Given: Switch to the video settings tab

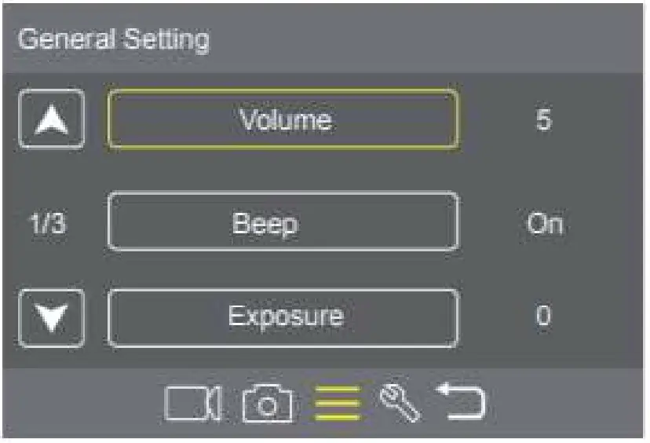Looking at the screenshot, I should (193, 403).
